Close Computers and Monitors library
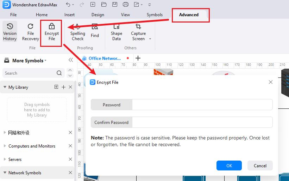This screenshot has height=181, width=289. point(70,146)
